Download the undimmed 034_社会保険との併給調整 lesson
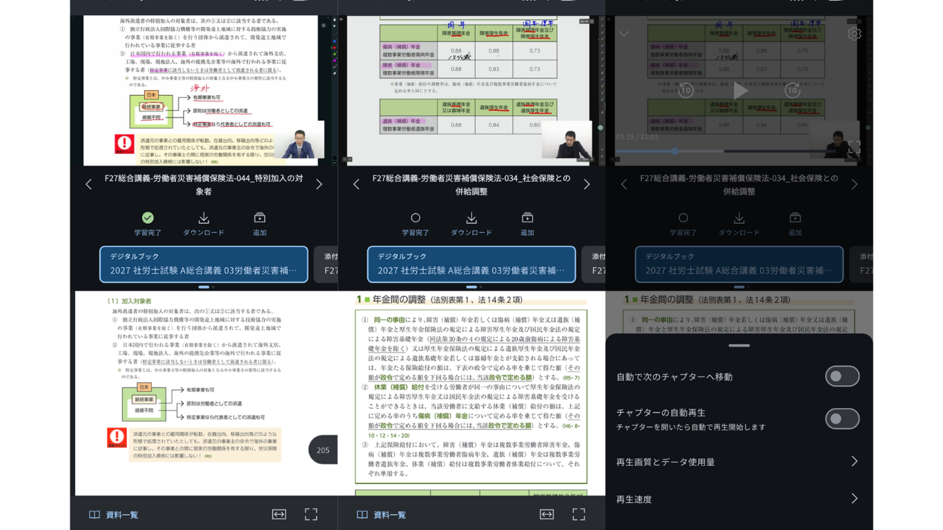This screenshot has width=943, height=530. (471, 224)
